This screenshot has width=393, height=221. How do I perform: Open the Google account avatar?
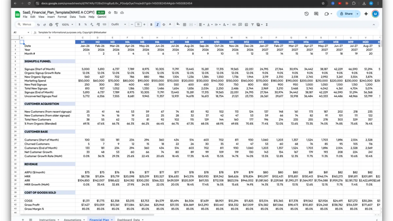(x=375, y=14)
